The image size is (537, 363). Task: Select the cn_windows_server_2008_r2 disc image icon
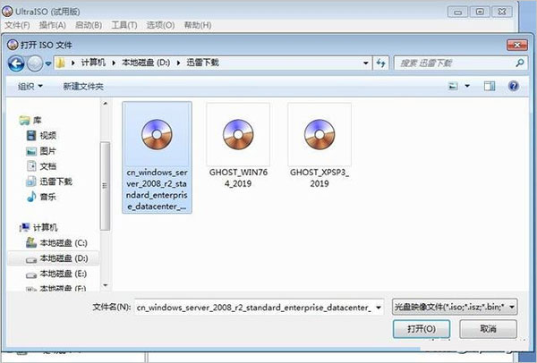point(157,134)
